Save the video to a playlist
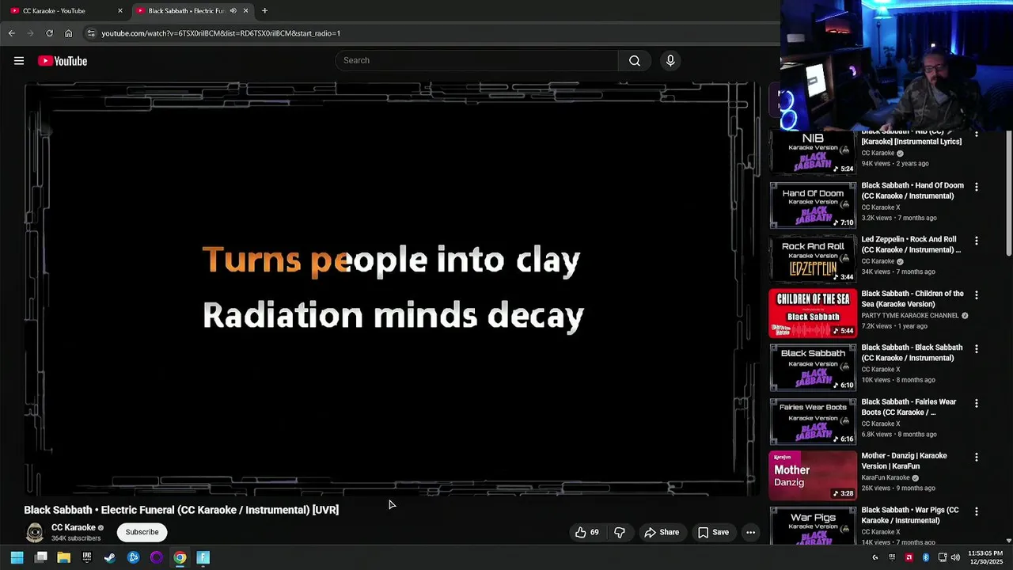The image size is (1013, 570). point(713,532)
